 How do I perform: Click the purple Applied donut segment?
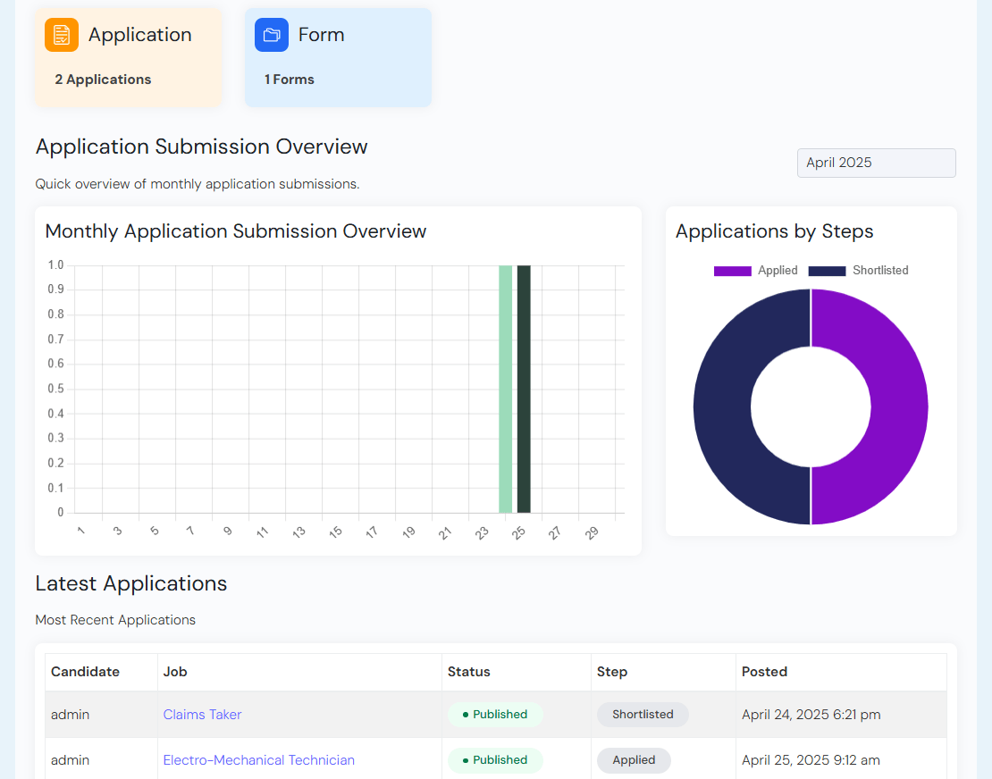pos(898,406)
